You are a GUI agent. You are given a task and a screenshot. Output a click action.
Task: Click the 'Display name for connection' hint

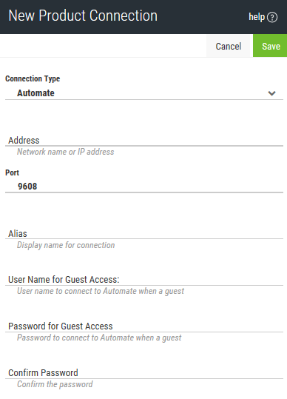click(x=66, y=245)
